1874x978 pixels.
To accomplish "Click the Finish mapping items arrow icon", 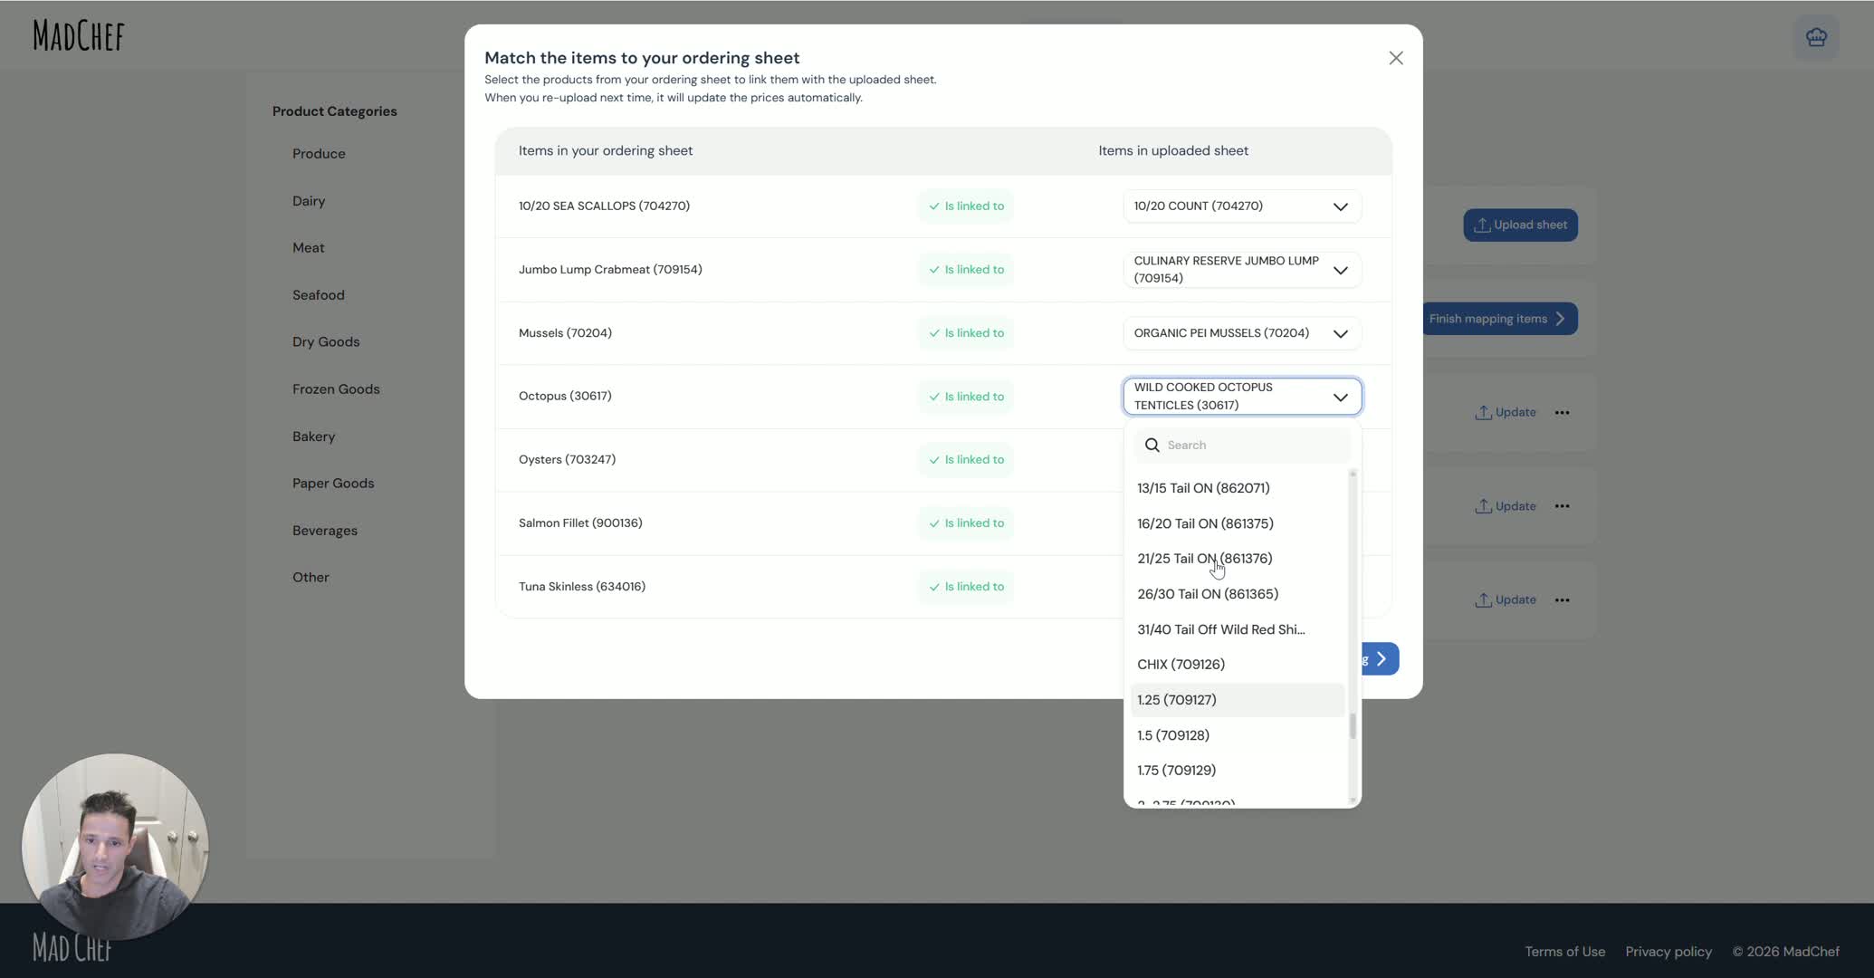I will click(1560, 319).
